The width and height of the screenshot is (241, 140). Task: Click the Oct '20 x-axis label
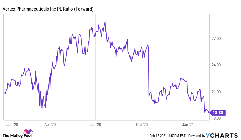142,125
